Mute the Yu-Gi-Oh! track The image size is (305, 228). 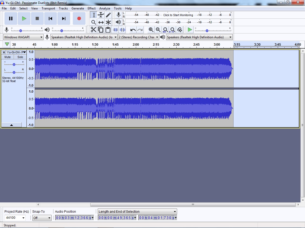[x=8, y=57]
